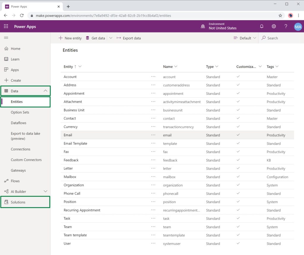Open more options for Task entity
This screenshot has width=304, height=255.
pyautogui.click(x=153, y=218)
